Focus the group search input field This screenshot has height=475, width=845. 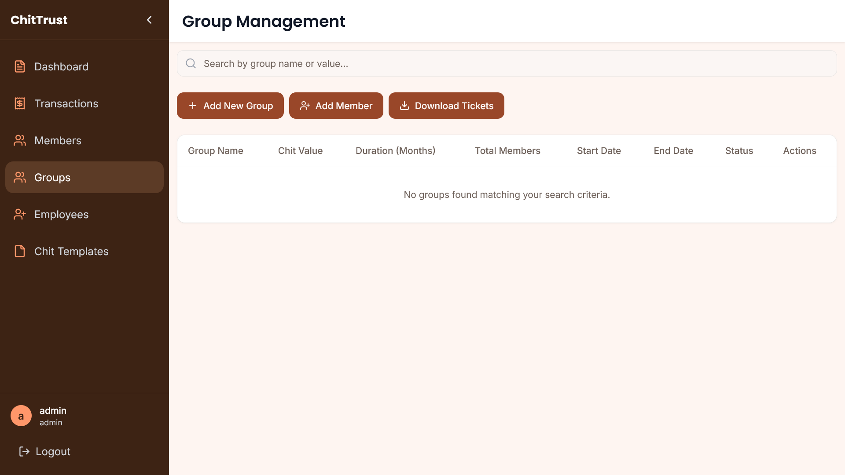[x=507, y=63]
